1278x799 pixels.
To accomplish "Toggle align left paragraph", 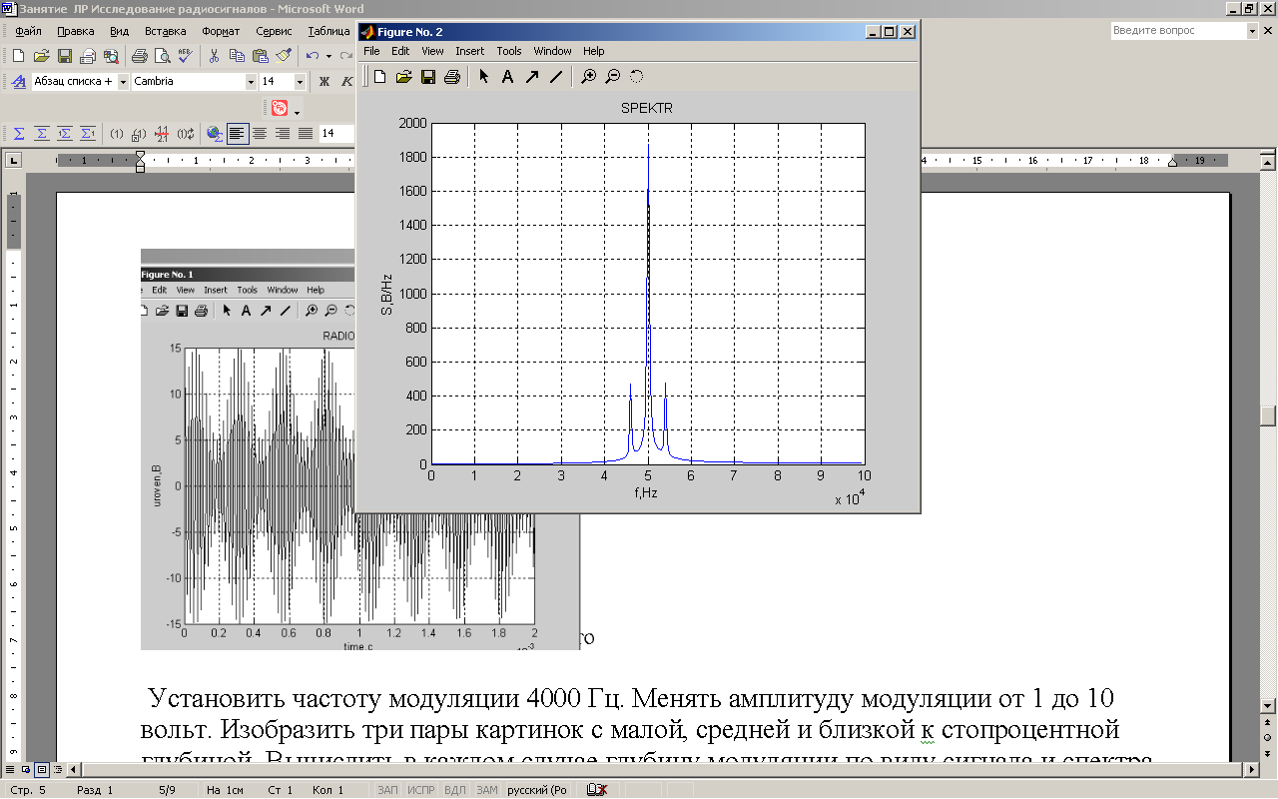I will [x=238, y=133].
